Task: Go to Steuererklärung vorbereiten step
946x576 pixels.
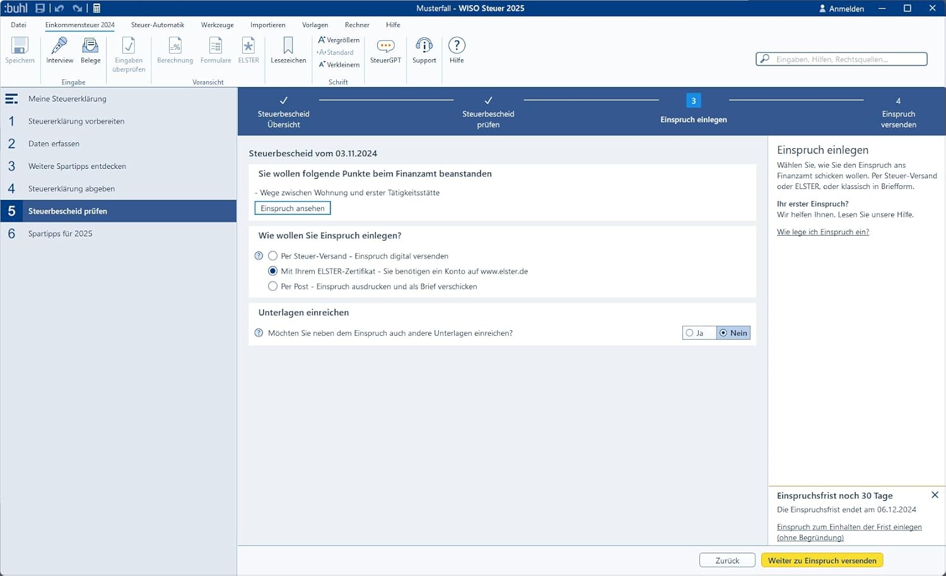Action: tap(119, 121)
